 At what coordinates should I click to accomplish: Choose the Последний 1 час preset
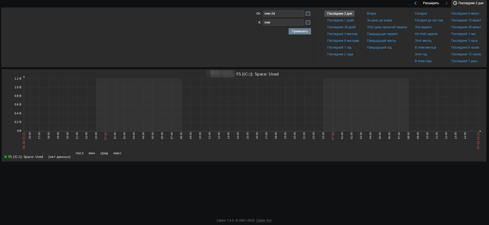(x=463, y=34)
